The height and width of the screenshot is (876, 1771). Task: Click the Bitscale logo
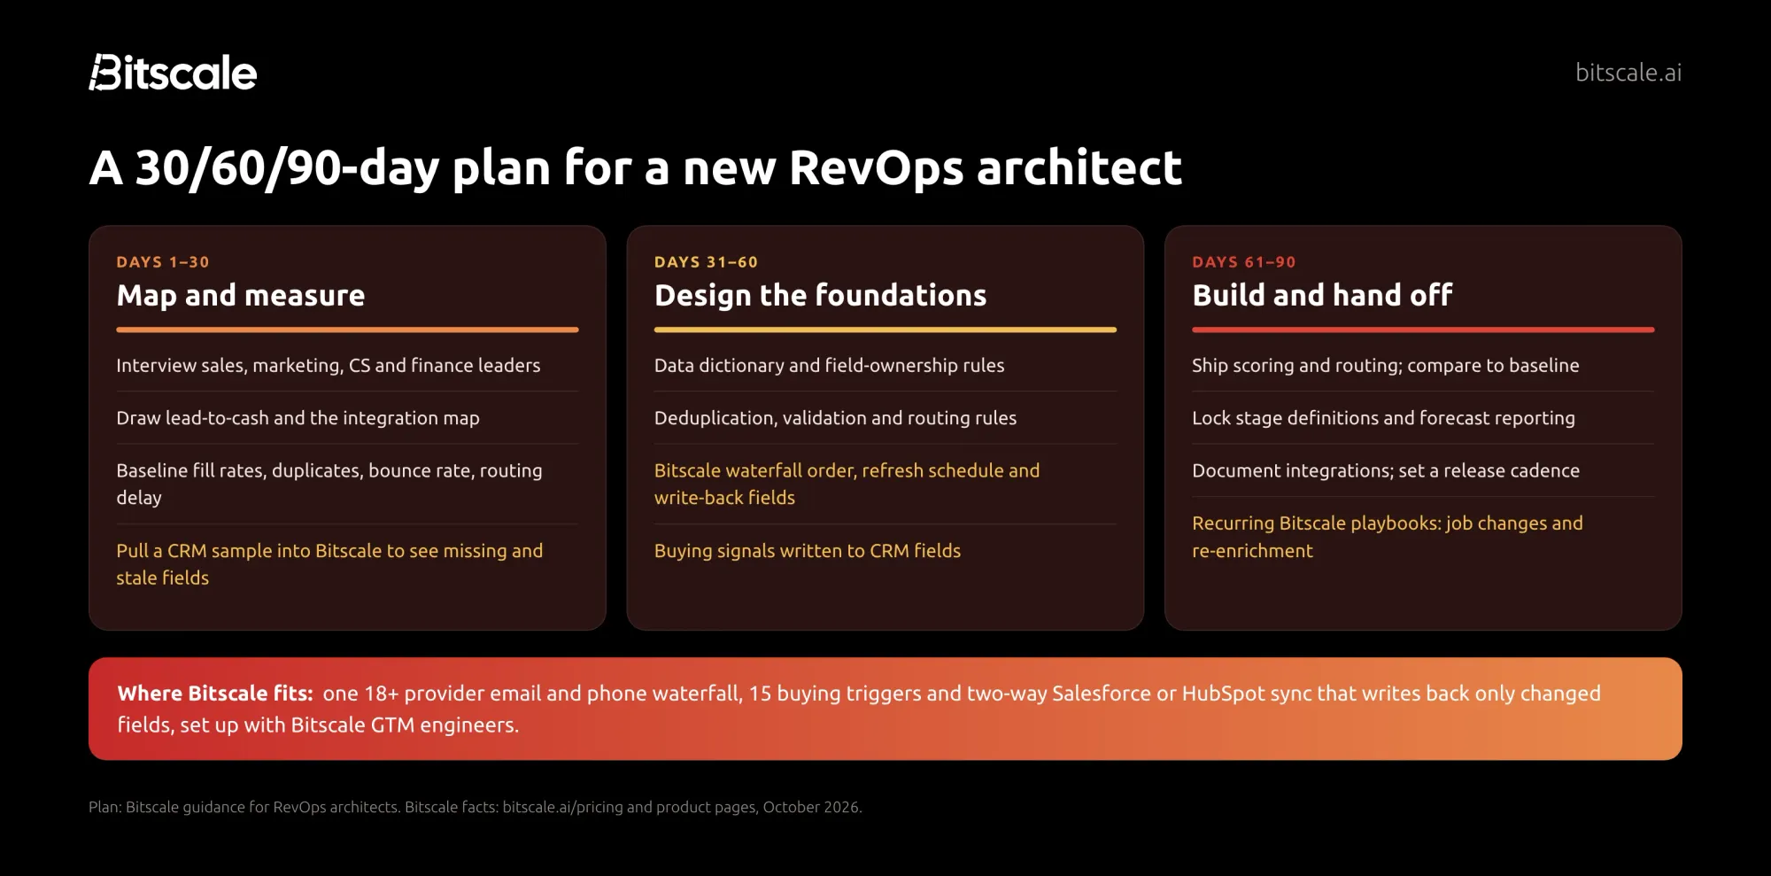173,73
